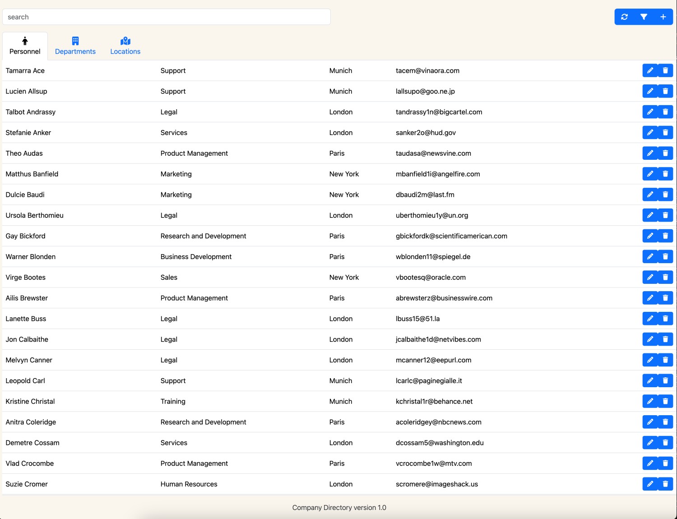Open the filter funnel icon
The image size is (677, 519).
pos(644,17)
